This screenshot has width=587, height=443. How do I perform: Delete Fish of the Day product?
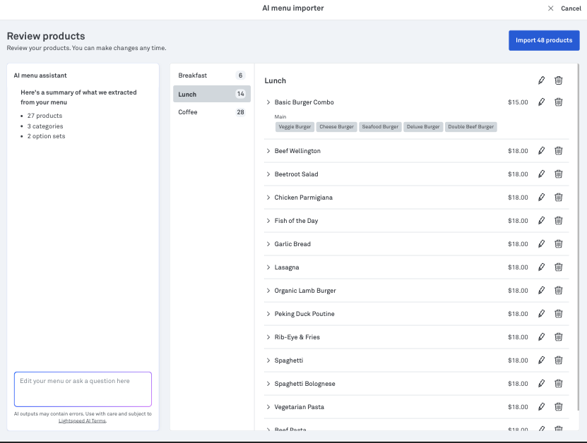(x=558, y=221)
